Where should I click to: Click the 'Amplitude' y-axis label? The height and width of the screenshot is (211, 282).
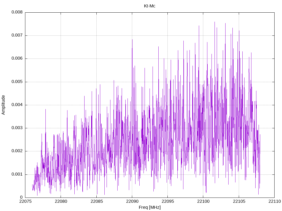[x=3, y=105]
